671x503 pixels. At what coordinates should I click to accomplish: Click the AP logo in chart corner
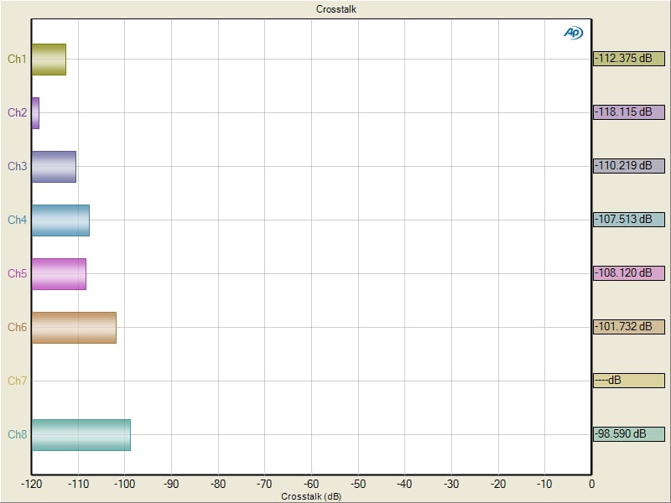coord(573,32)
